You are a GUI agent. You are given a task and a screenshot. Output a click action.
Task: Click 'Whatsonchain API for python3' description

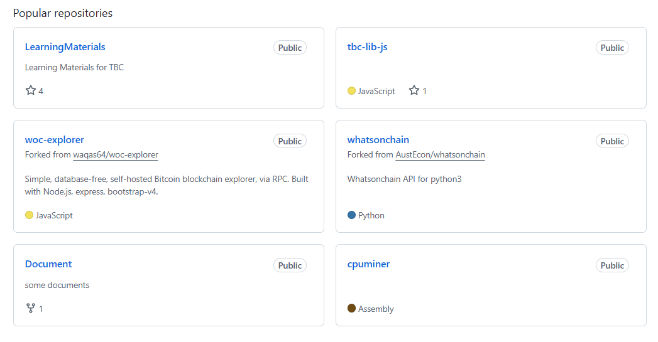pos(405,179)
